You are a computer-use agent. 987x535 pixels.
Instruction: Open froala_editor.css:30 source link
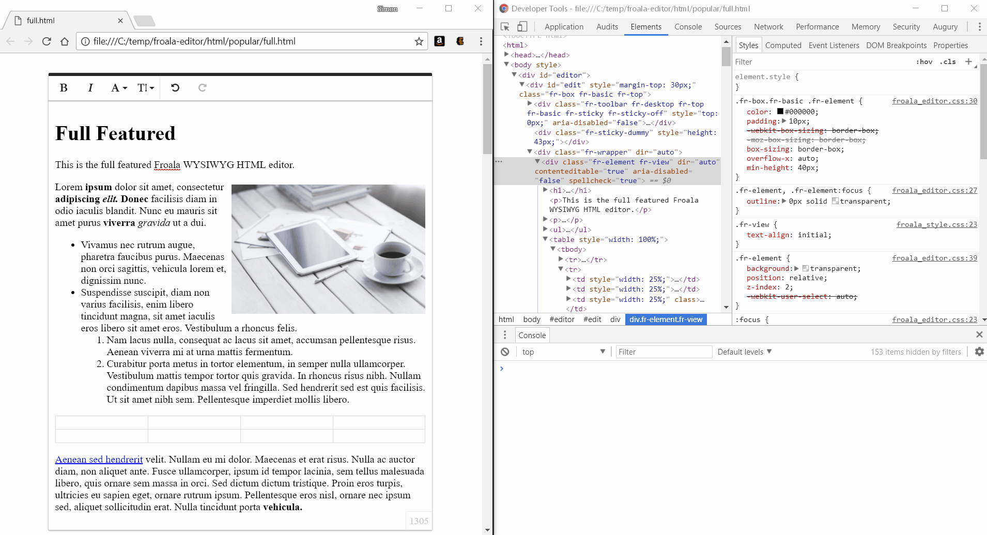[934, 101]
